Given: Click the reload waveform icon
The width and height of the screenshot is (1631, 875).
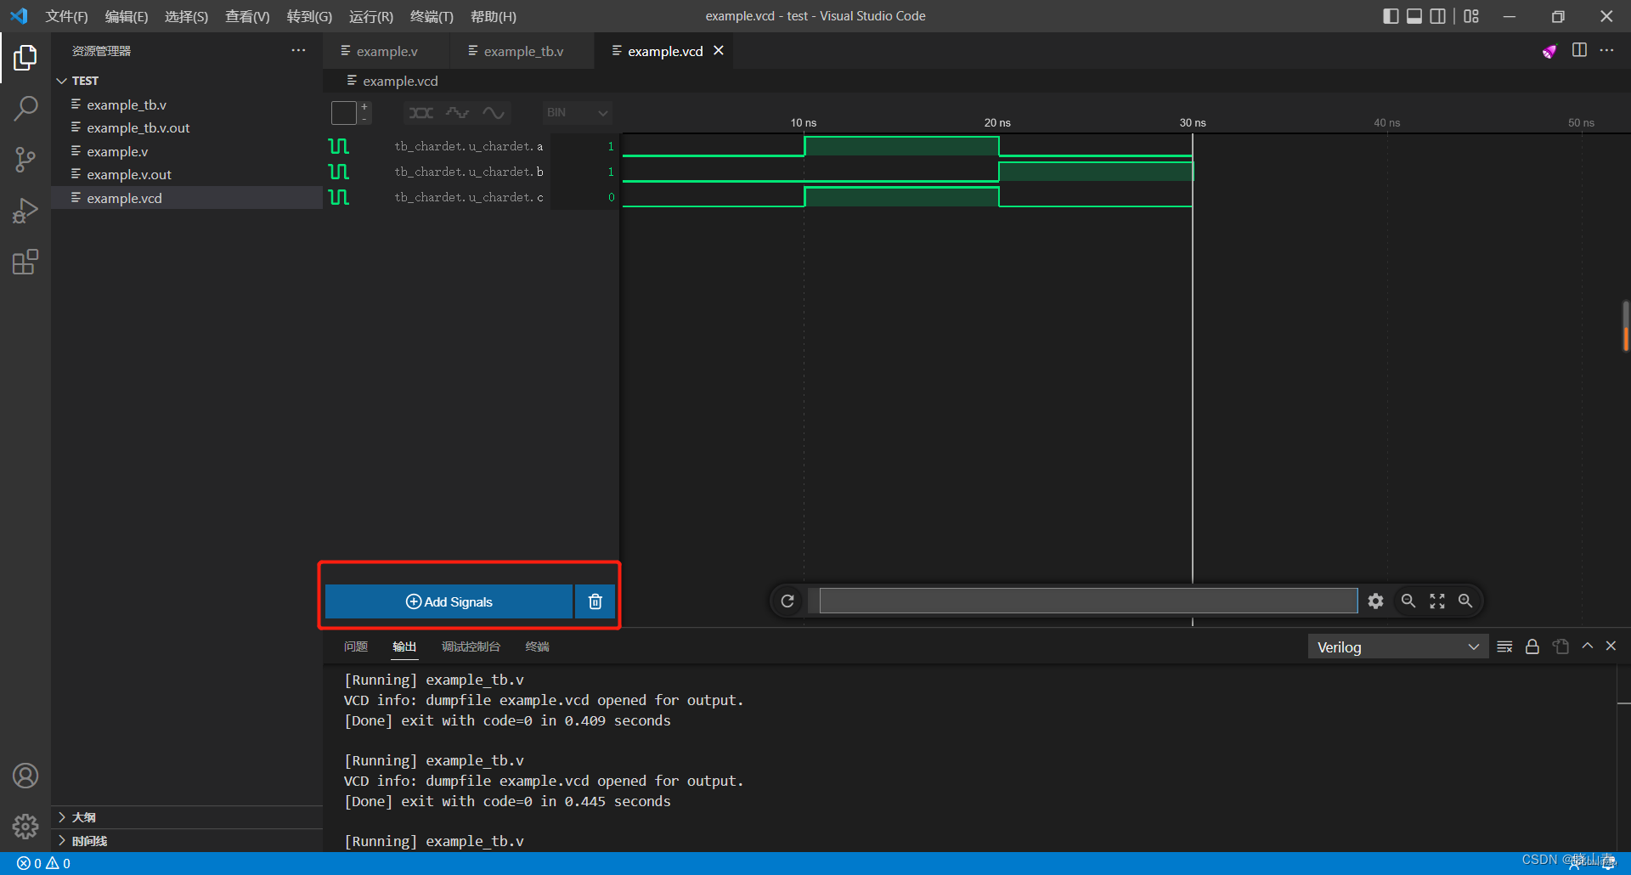Looking at the screenshot, I should click(x=787, y=601).
